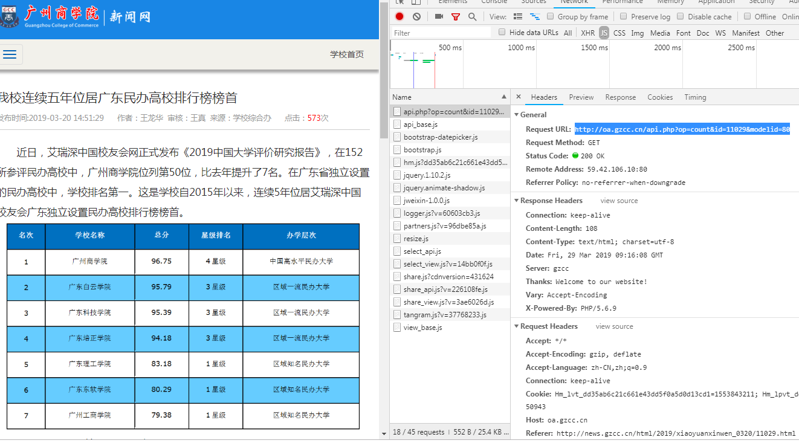The height and width of the screenshot is (443, 799).
Task: Click the 18 / 45 requests status
Action: tap(419, 432)
